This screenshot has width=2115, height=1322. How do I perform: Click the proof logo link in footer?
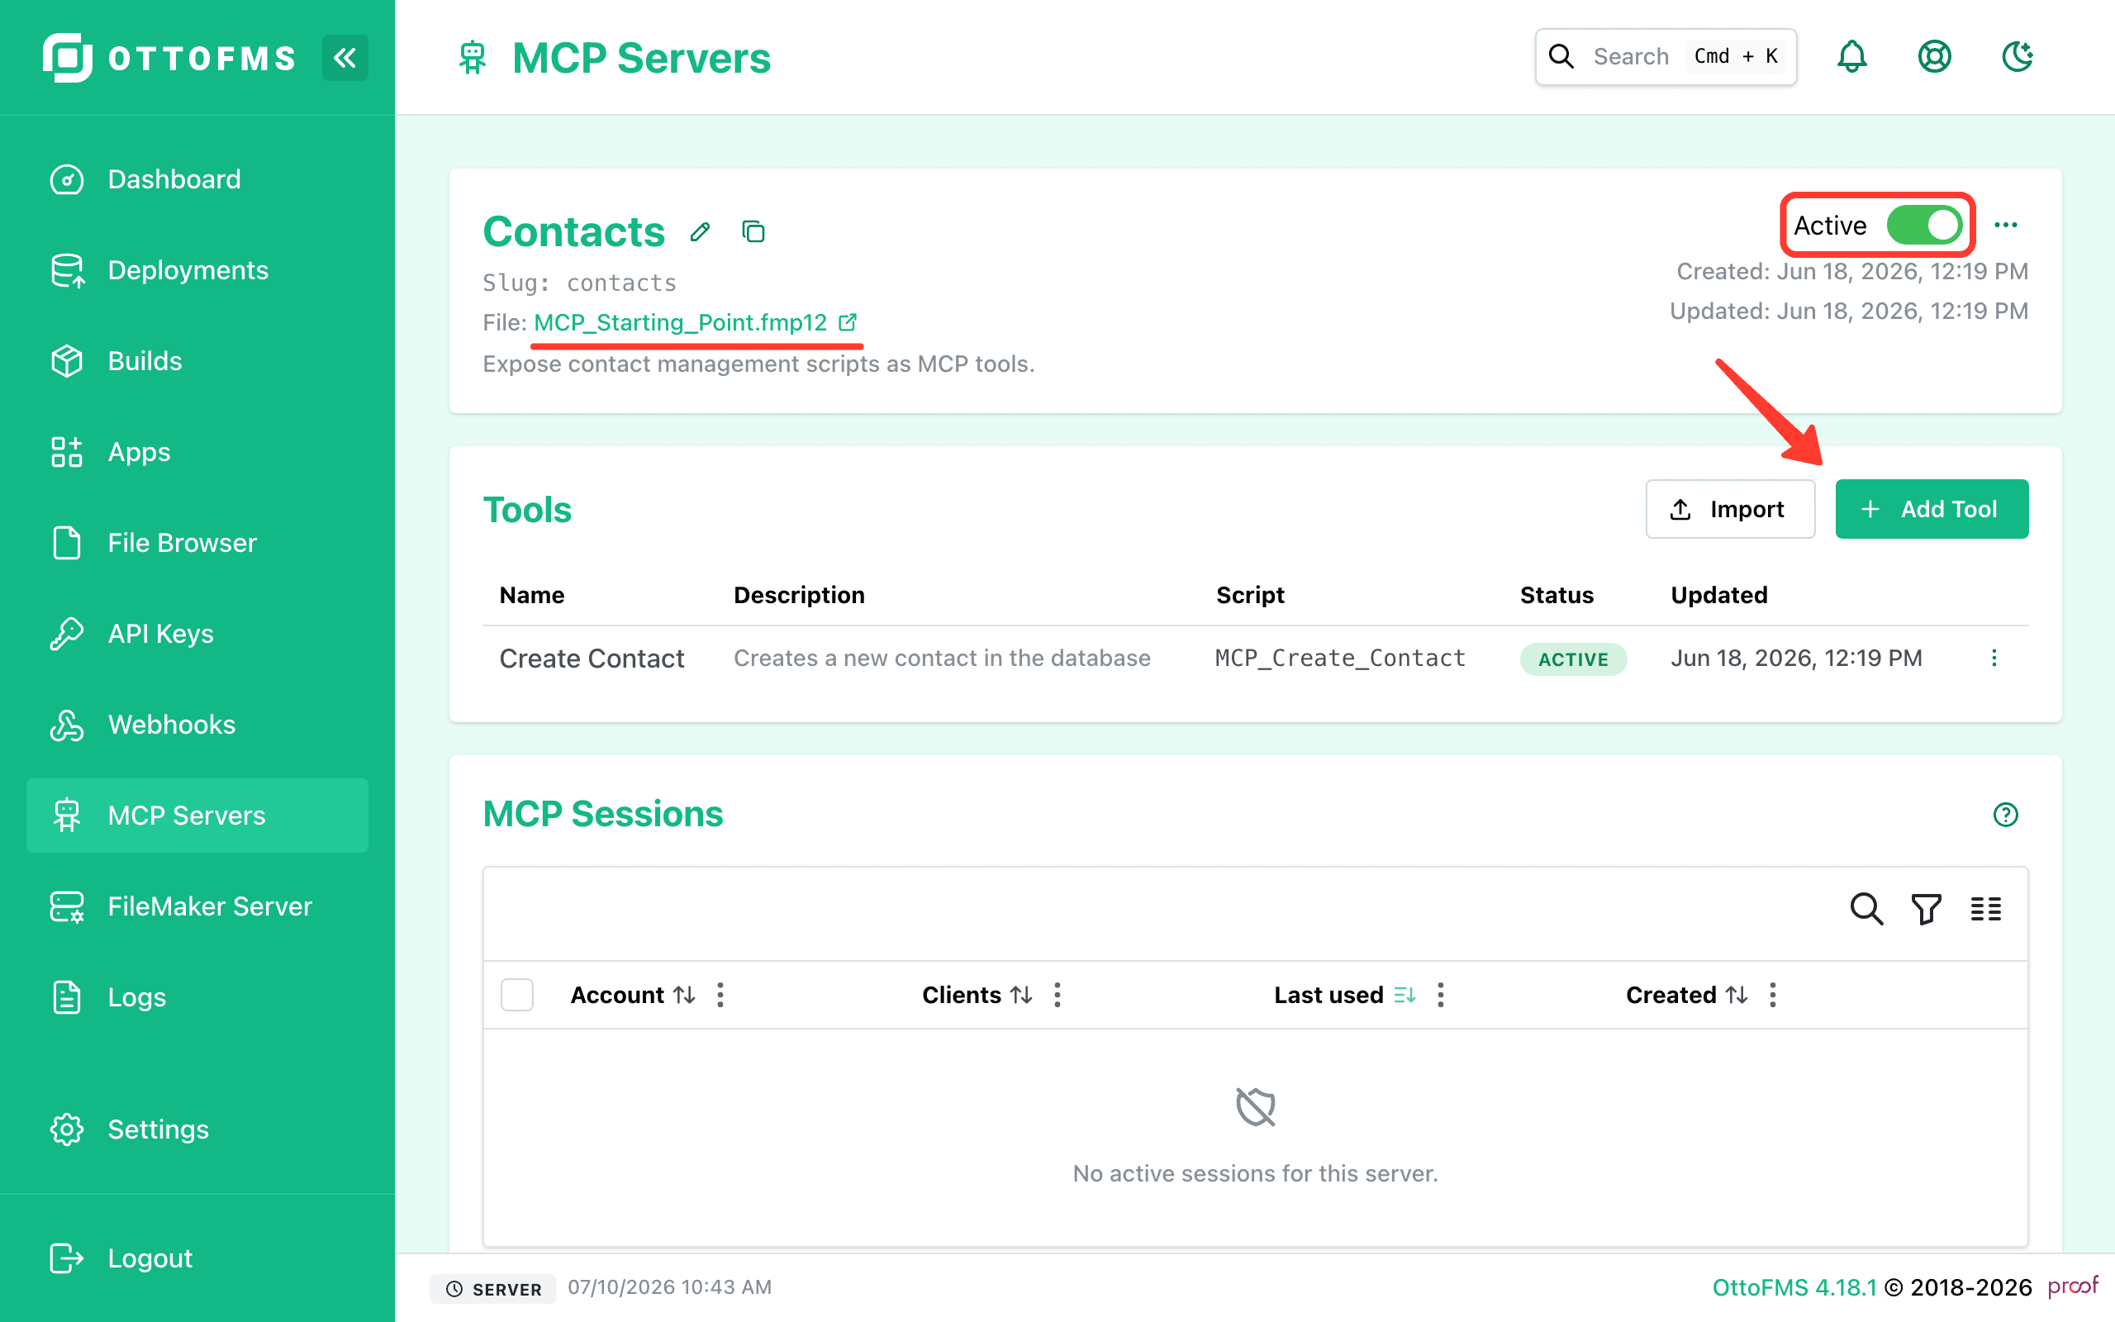pyautogui.click(x=2072, y=1286)
